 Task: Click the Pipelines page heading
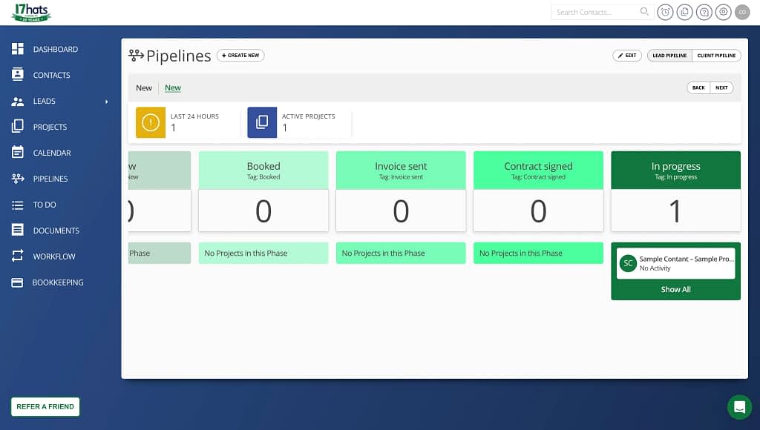178,56
